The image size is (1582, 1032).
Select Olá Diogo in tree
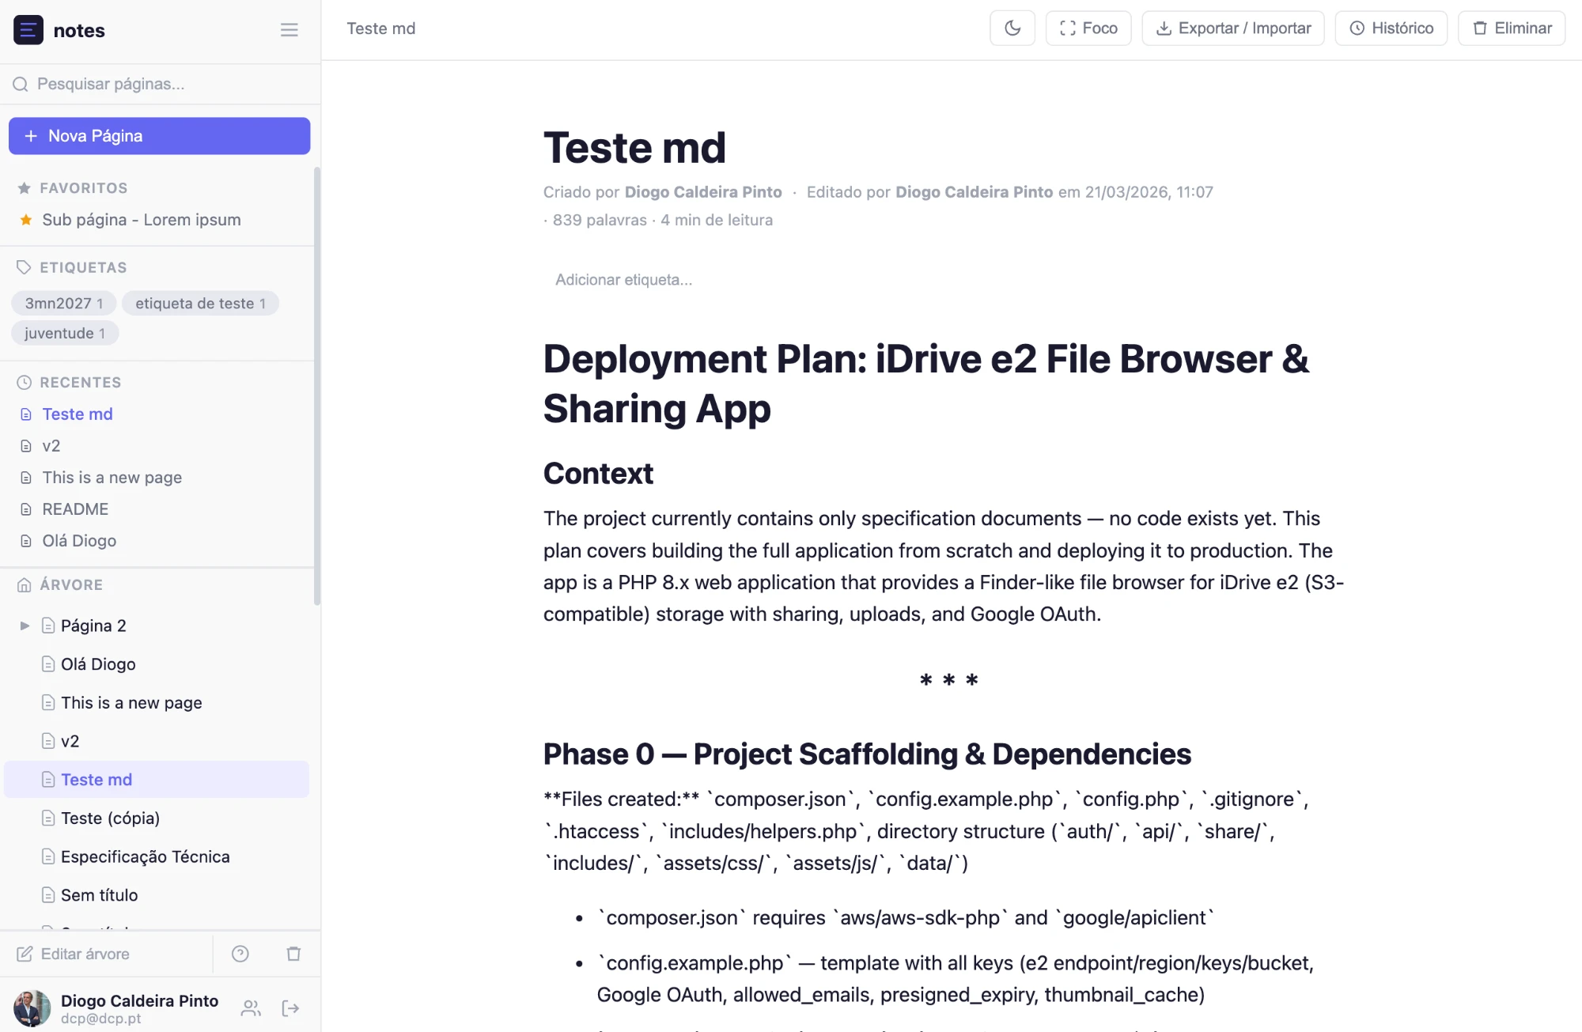[98, 664]
